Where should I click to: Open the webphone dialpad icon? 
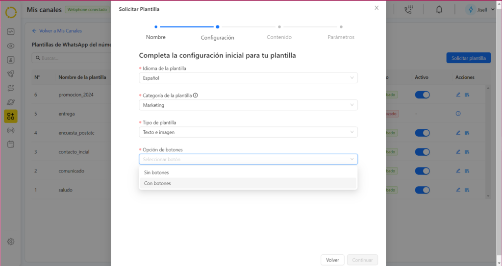408,10
